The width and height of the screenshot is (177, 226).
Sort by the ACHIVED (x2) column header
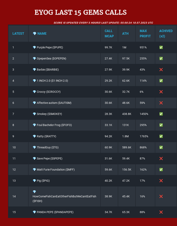pos(166,33)
